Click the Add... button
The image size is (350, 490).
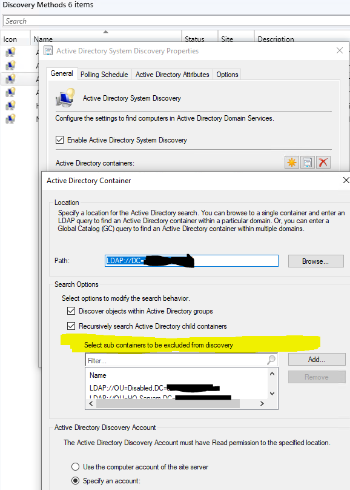pos(317,360)
